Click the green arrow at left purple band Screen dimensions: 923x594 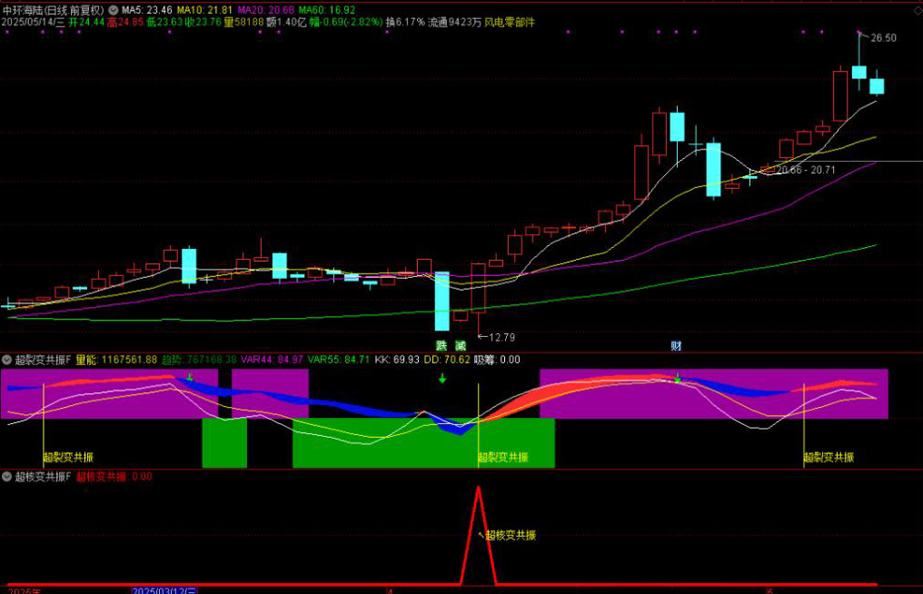[x=189, y=377]
